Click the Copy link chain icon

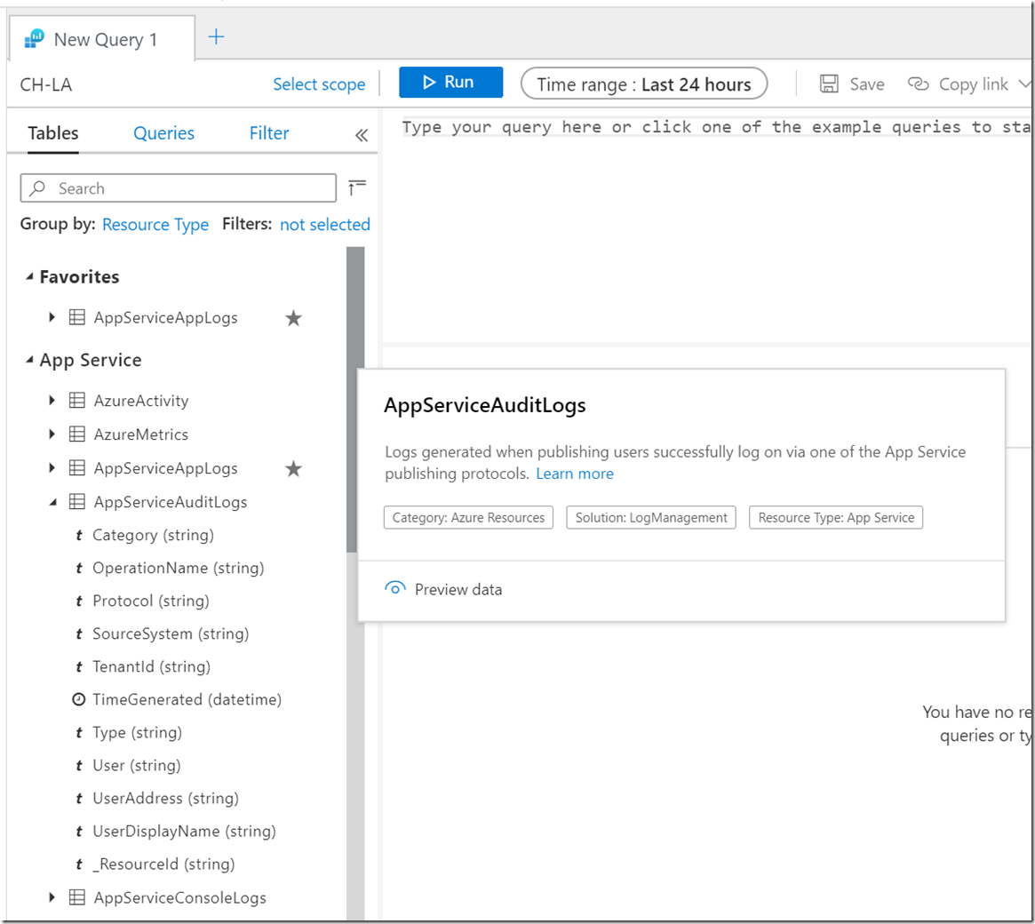pyautogui.click(x=918, y=84)
